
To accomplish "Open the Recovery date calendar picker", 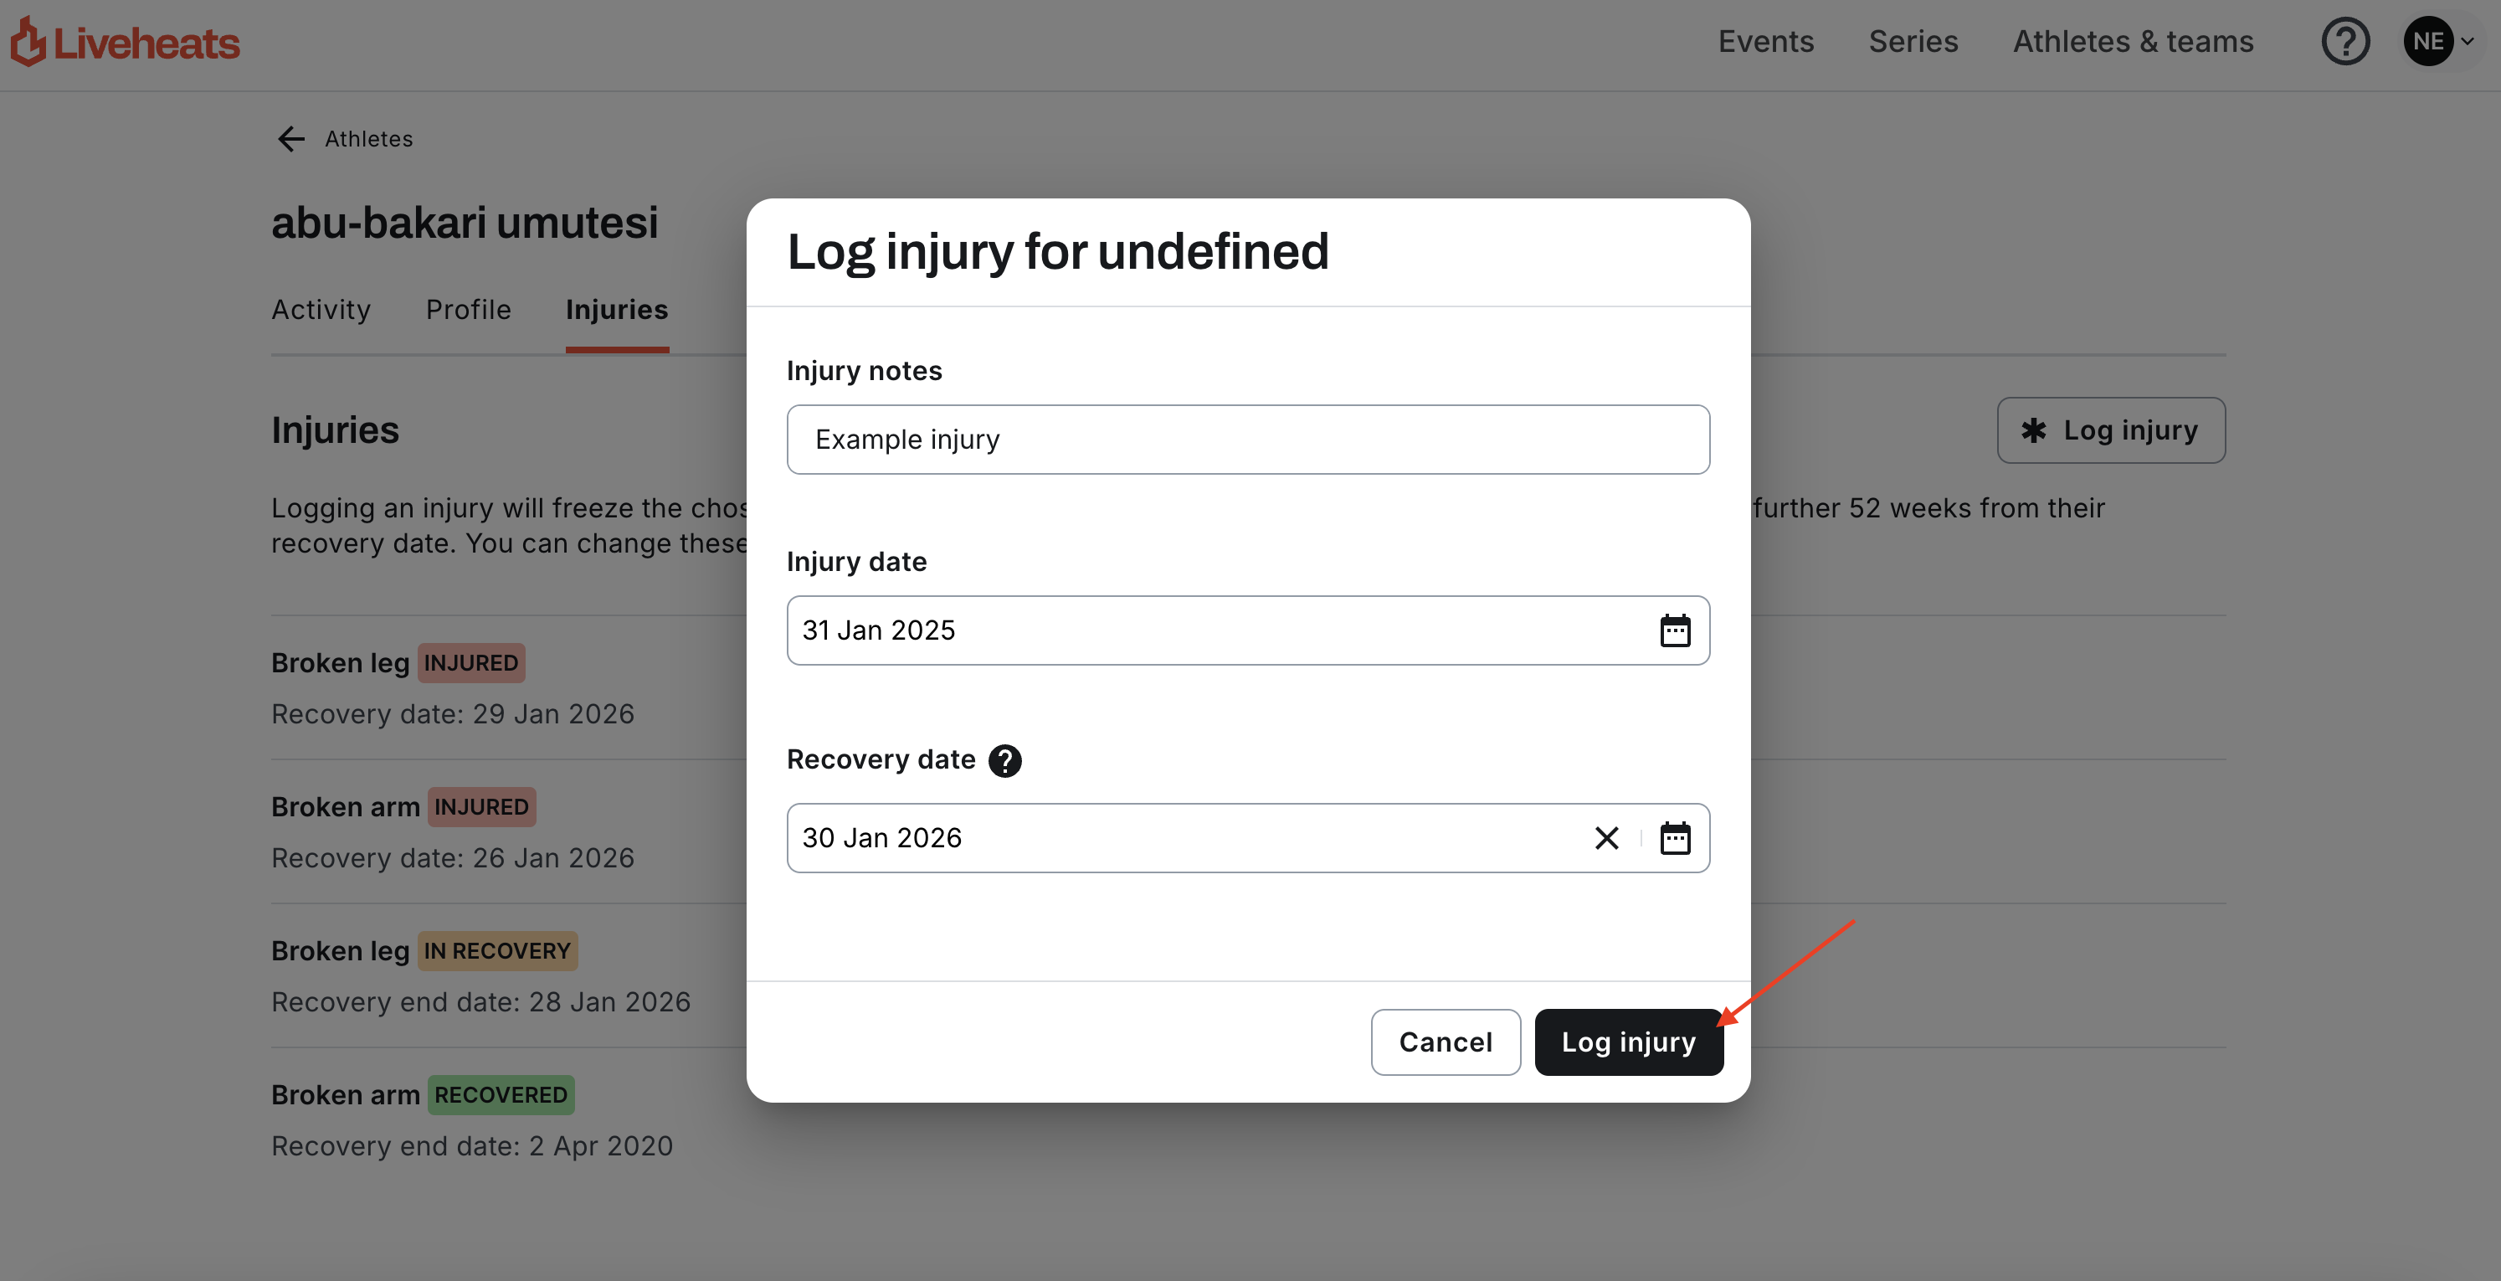I will coord(1675,838).
